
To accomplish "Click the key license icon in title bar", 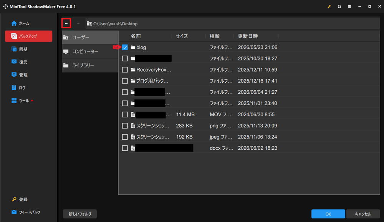I will coord(329,7).
